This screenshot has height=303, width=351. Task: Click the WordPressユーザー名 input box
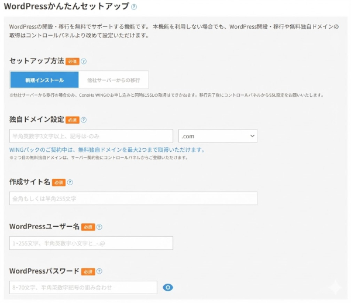[91, 243]
